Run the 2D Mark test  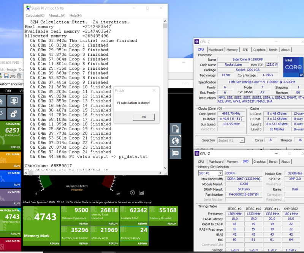tap(17, 185)
